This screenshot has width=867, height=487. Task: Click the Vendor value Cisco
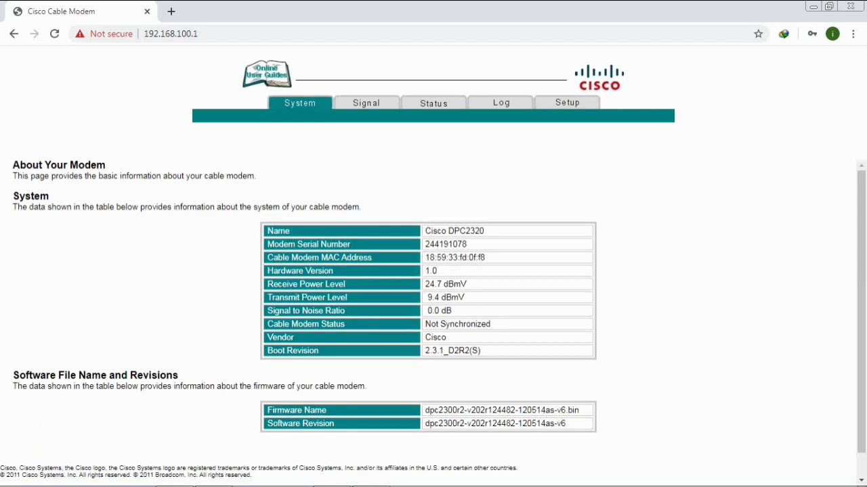tap(436, 338)
